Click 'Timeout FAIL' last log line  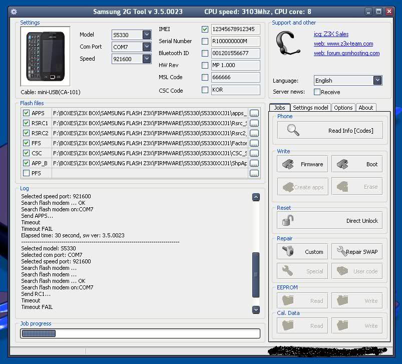point(37,307)
